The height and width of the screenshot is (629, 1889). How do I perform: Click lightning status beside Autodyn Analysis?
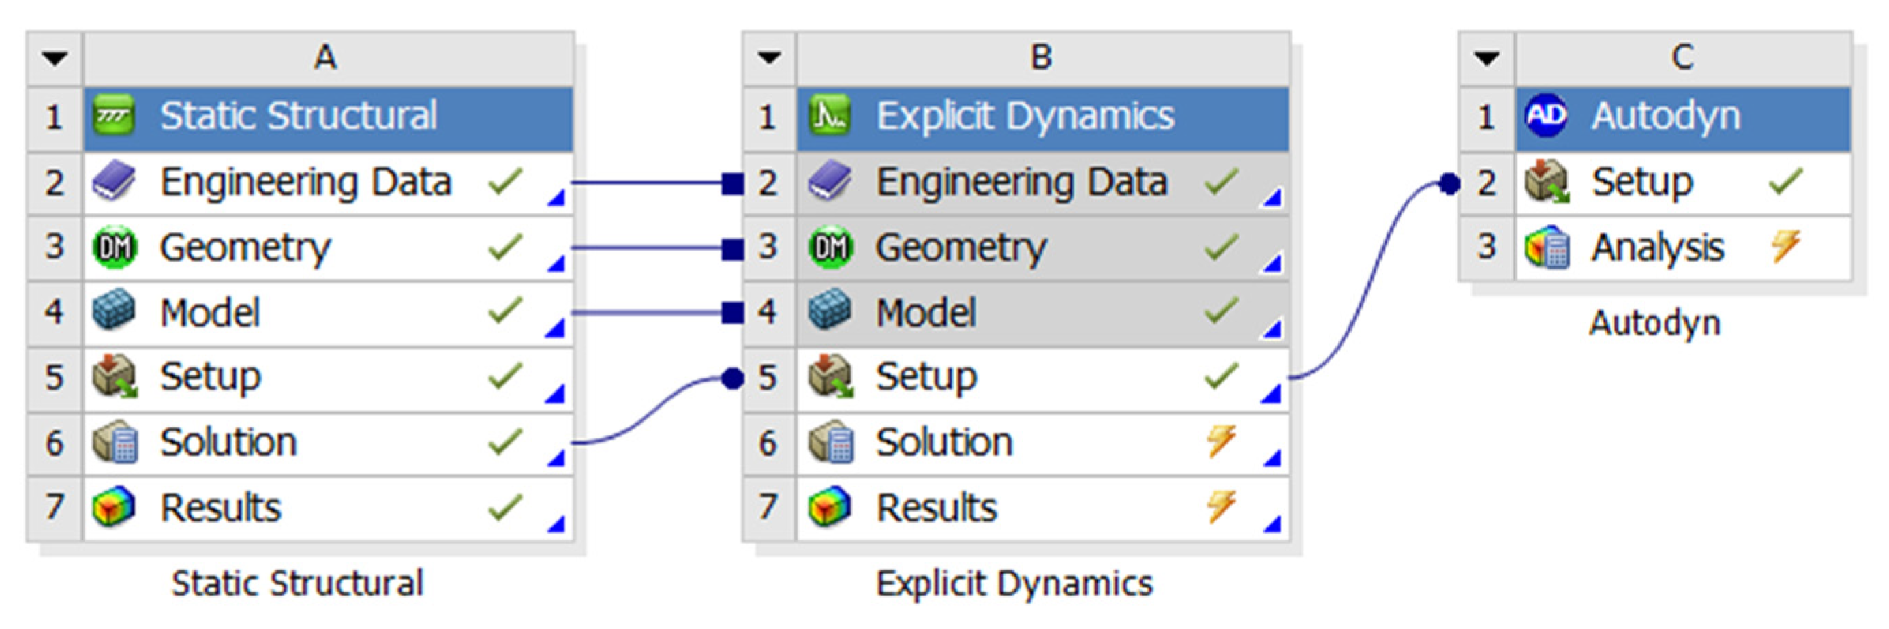1785,246
